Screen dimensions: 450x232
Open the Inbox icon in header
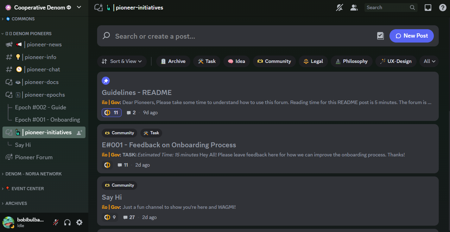pyautogui.click(x=428, y=7)
